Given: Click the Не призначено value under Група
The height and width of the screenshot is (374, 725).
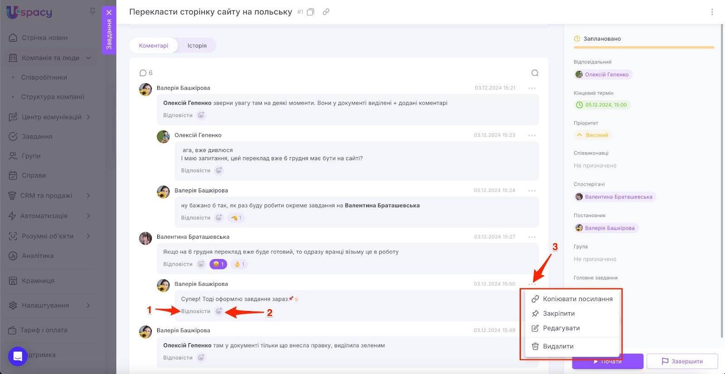Looking at the screenshot, I should coord(595,259).
